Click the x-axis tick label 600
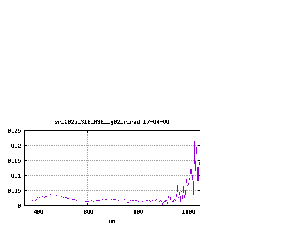The height and width of the screenshot is (225, 300). 88,212
